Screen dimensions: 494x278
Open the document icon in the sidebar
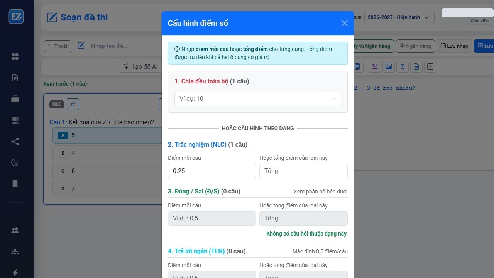coord(15,78)
